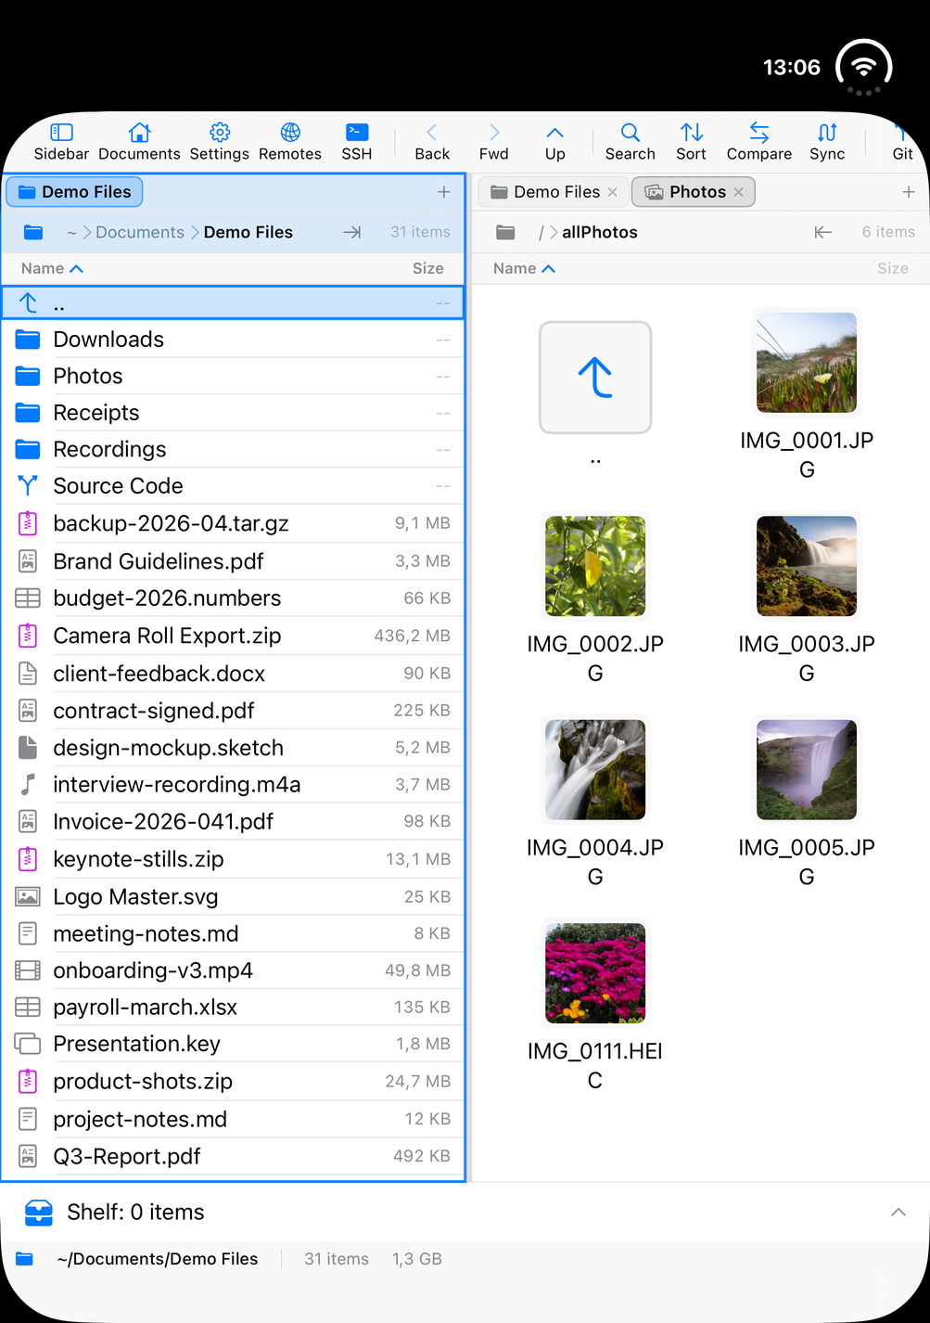Select backup-2026-04.tar.gz archive
This screenshot has height=1323, width=930.
[x=234, y=523]
